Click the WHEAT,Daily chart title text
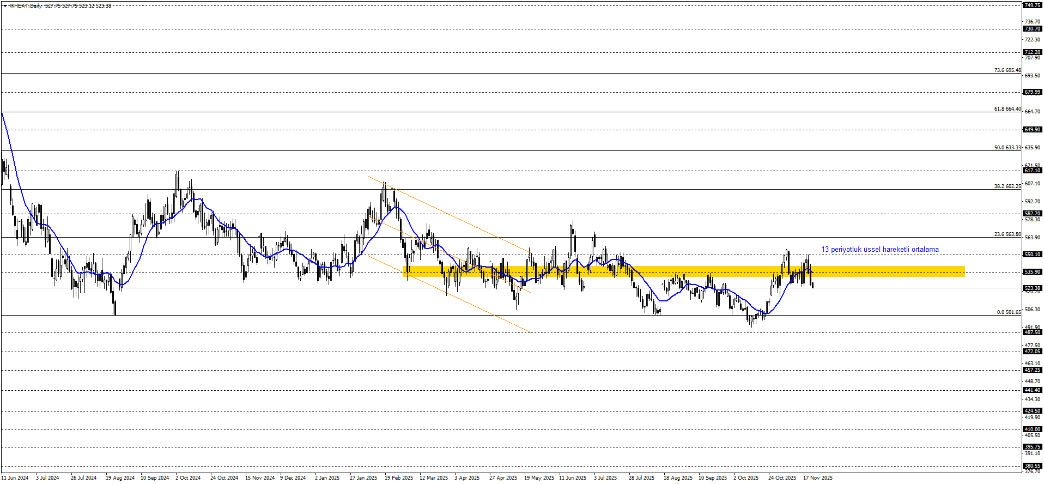Screen dimensions: 1044x484 (x=26, y=6)
